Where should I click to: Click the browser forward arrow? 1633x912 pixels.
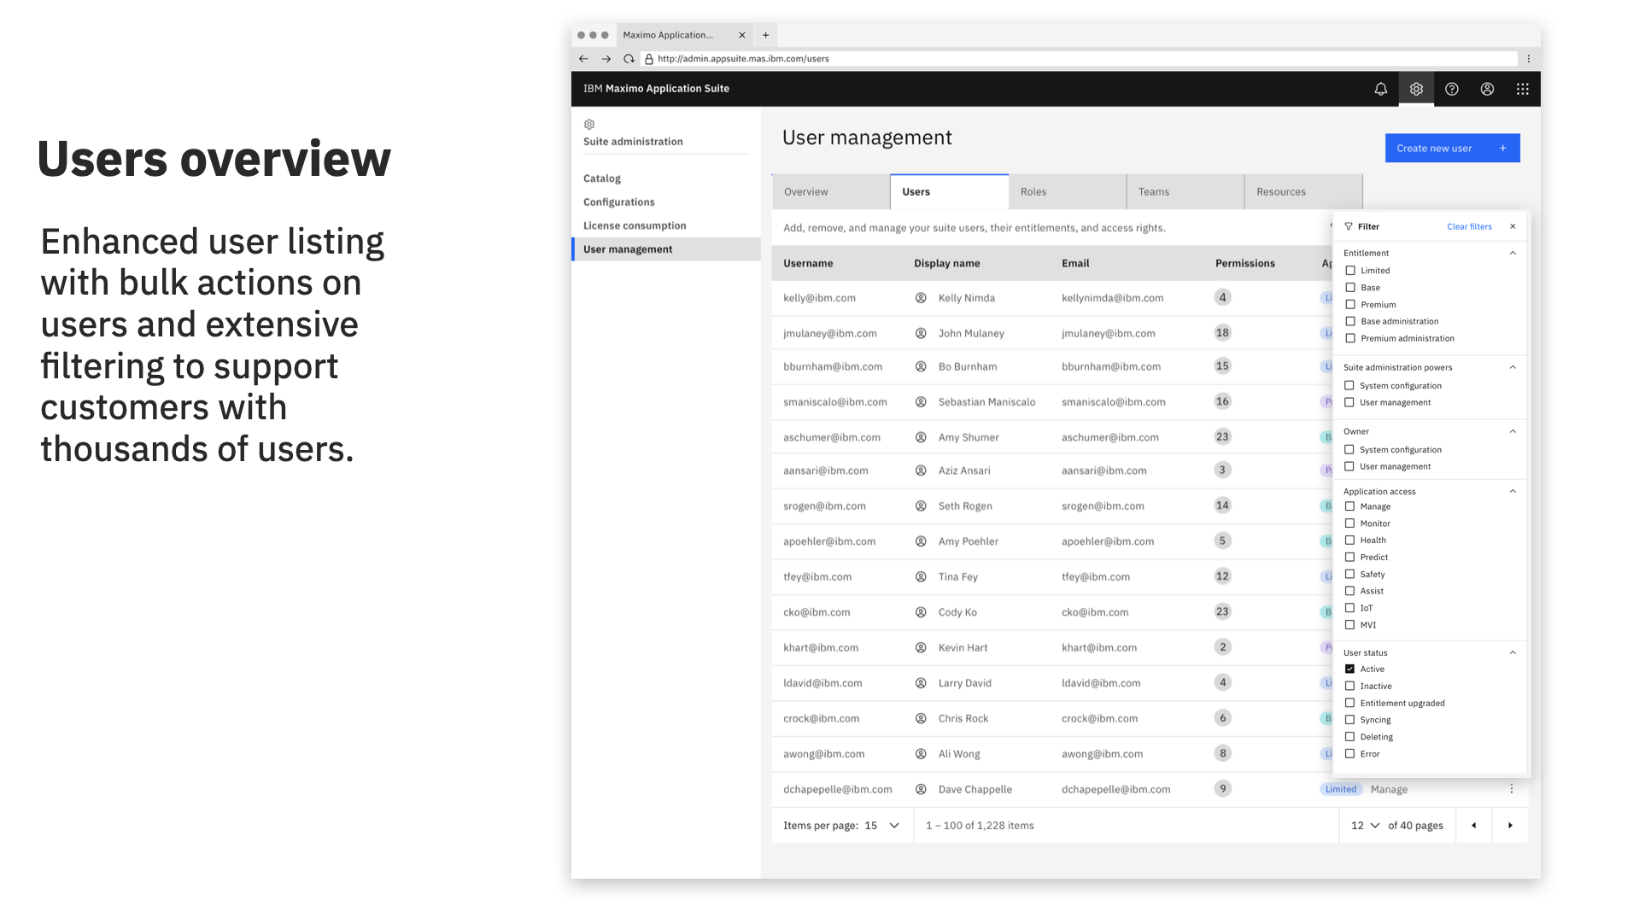coord(606,59)
